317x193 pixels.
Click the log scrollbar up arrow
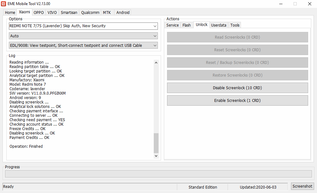(156, 63)
